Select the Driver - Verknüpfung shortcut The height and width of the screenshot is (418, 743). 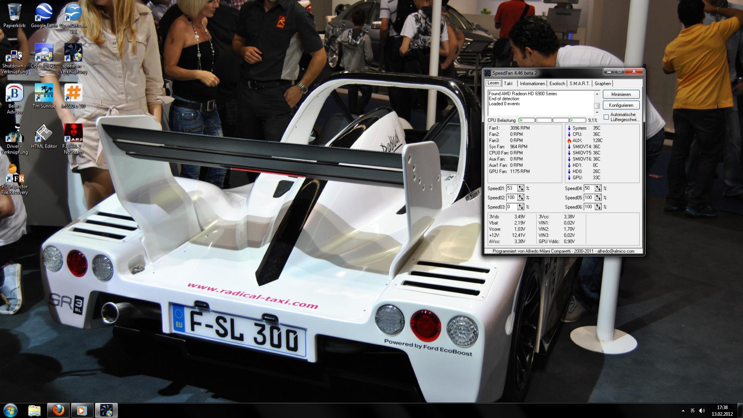[x=14, y=139]
